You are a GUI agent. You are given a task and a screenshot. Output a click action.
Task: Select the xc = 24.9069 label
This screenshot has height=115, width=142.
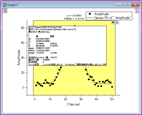point(74,16)
